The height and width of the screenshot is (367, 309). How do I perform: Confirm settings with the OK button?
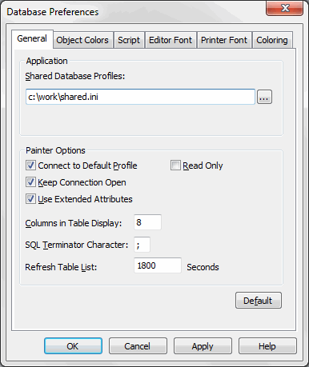coord(73,346)
